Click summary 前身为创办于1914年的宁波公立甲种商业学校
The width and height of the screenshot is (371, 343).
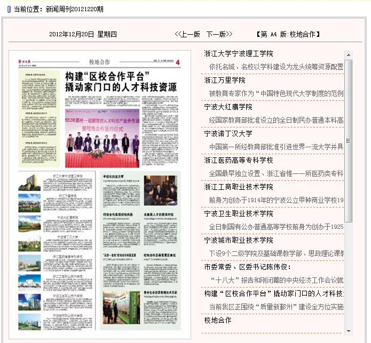tap(276, 201)
